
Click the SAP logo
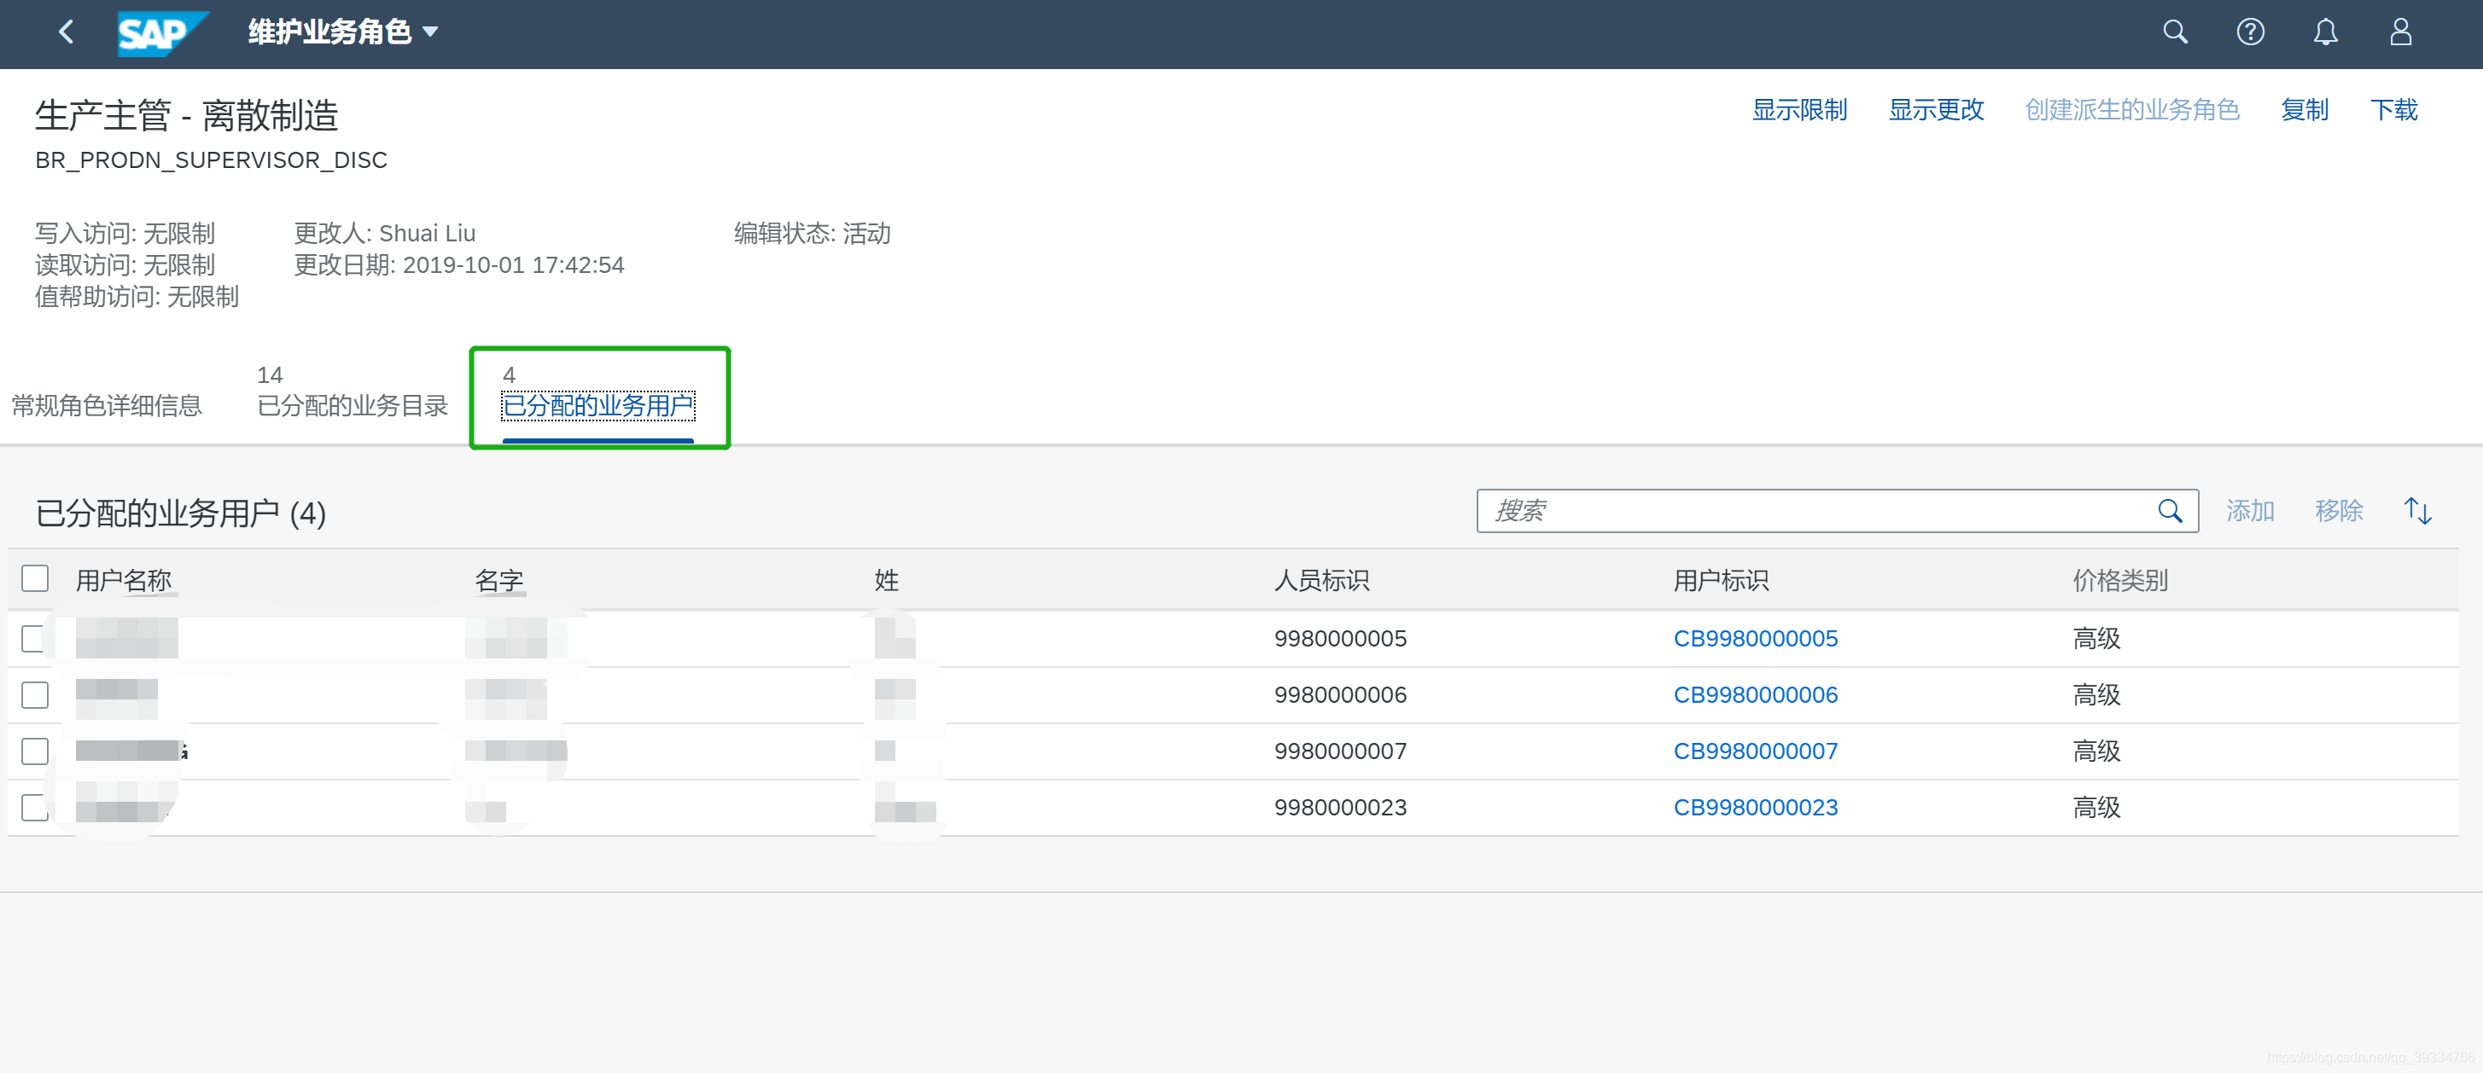(163, 34)
